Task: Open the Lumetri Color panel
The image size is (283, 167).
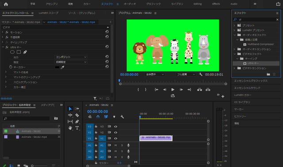Action: tap(243, 95)
